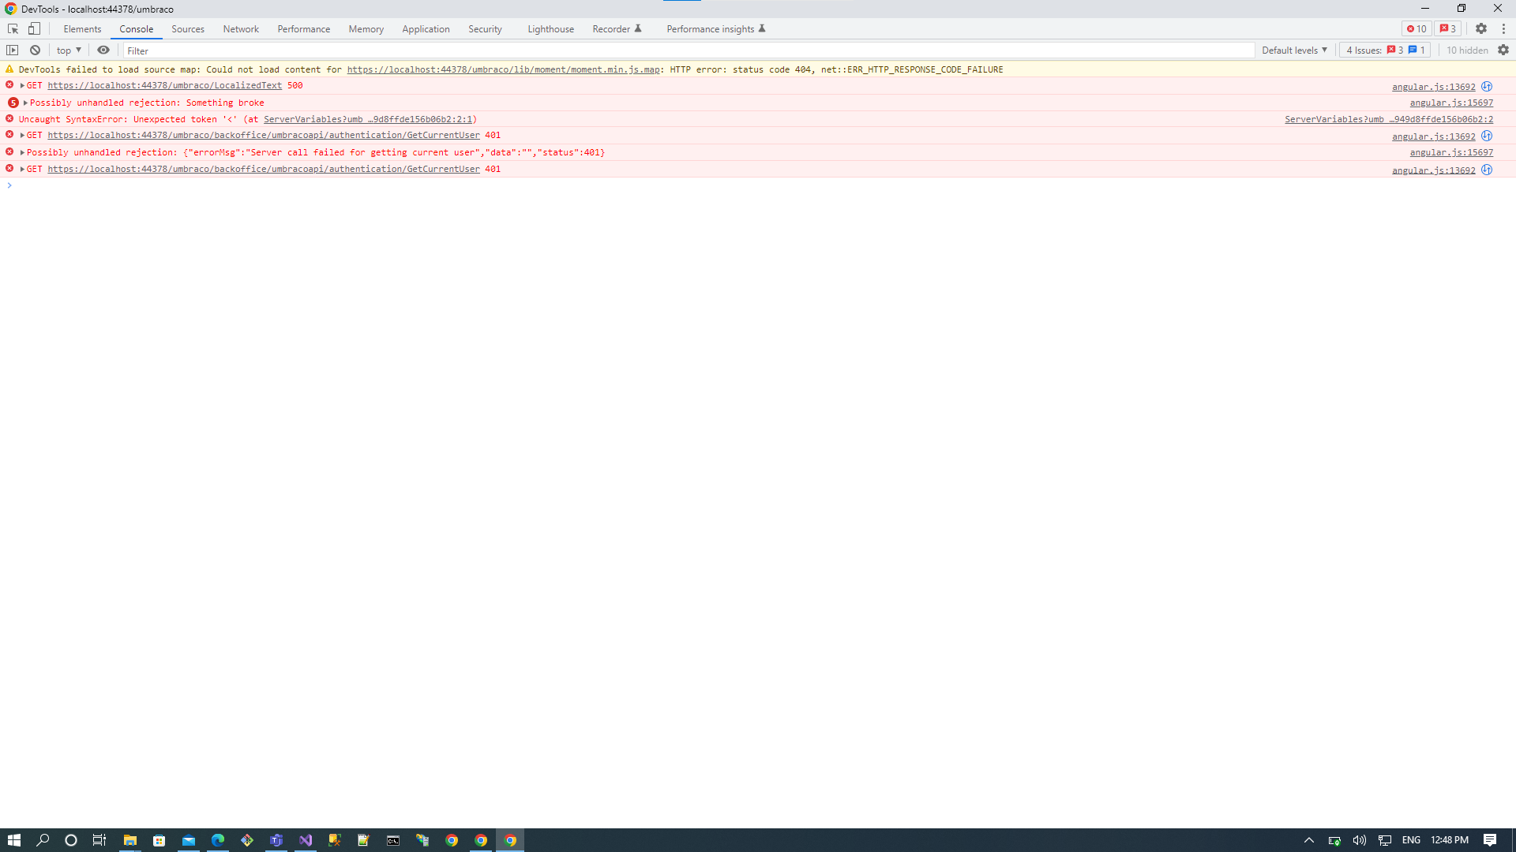Open the moment.min.js.map link

(x=503, y=69)
